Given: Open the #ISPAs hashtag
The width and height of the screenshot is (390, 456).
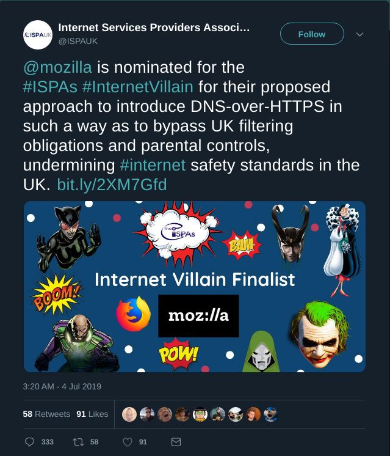Looking at the screenshot, I should point(50,86).
